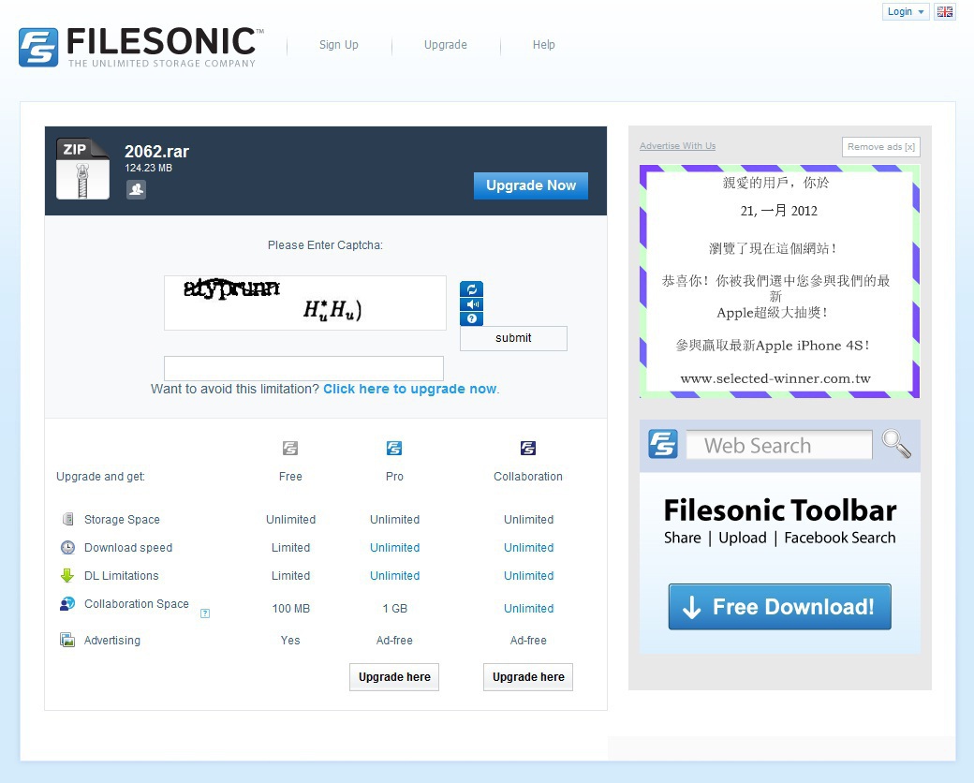Open Collaboration Space help tooltip icon

click(x=205, y=613)
